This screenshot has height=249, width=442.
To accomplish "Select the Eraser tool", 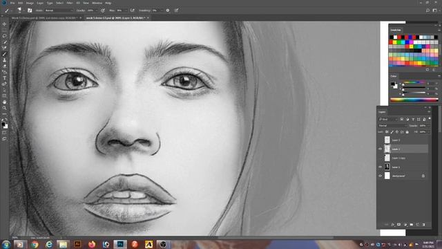I will tap(4, 66).
